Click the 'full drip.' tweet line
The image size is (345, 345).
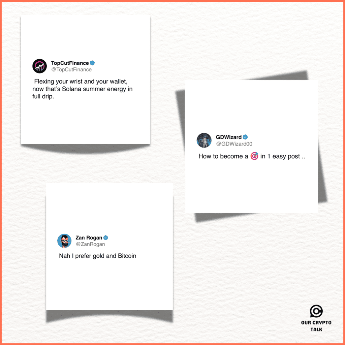[43, 96]
